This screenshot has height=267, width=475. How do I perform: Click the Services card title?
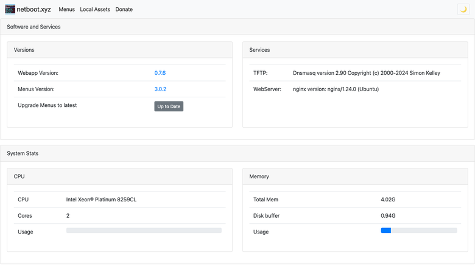[x=259, y=50]
